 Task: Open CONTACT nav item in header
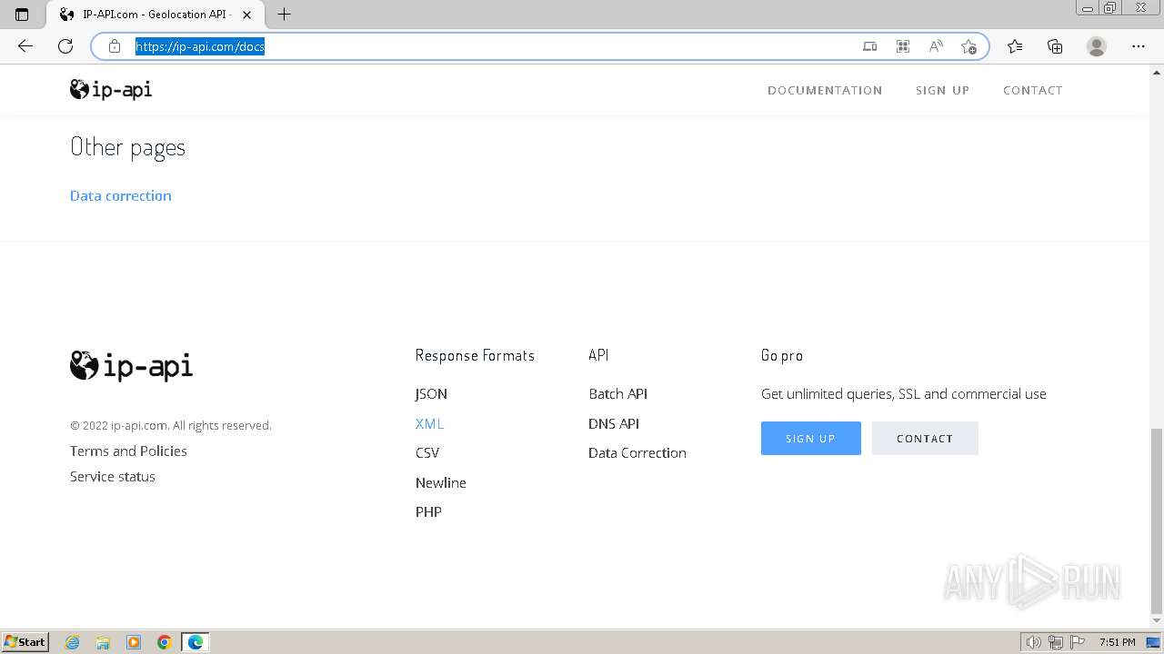[1032, 90]
